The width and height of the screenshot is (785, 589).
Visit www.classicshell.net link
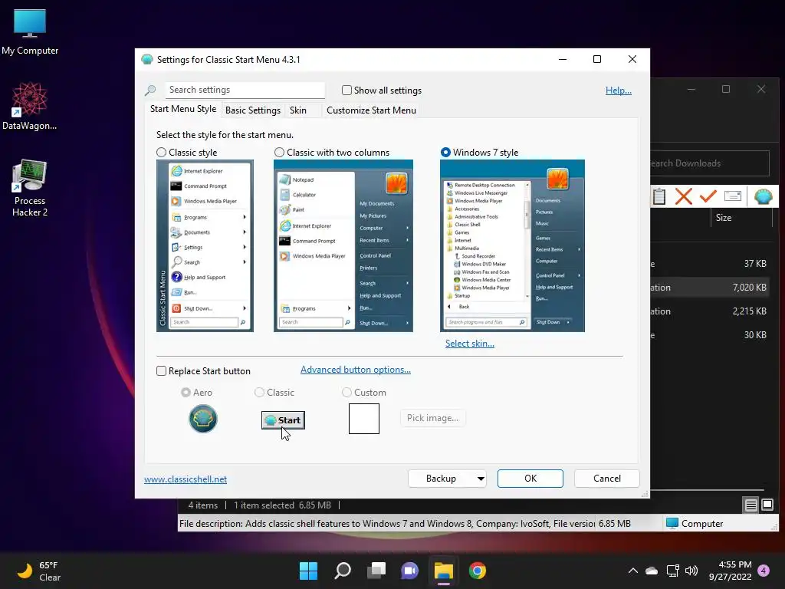[x=186, y=479]
